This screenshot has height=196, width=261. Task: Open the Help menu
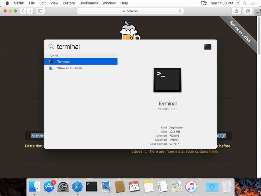pyautogui.click(x=124, y=3)
